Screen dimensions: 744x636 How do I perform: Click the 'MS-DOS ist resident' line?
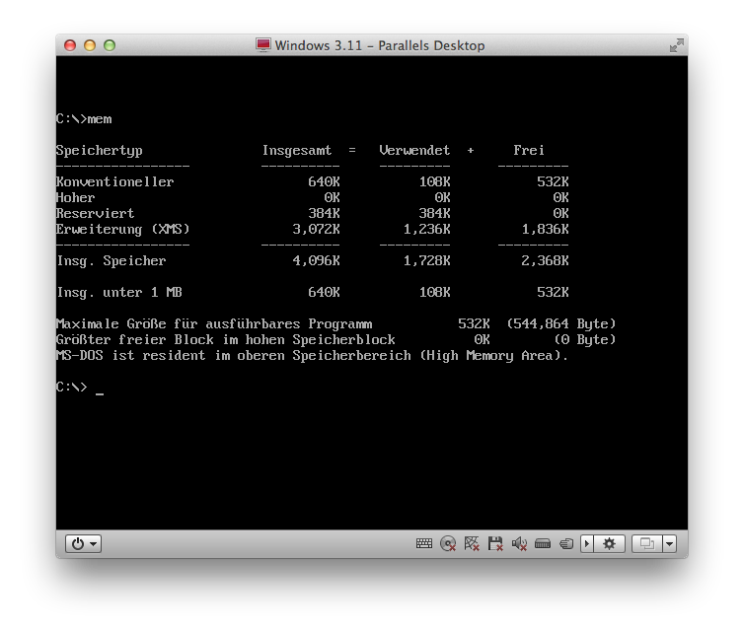coord(312,356)
